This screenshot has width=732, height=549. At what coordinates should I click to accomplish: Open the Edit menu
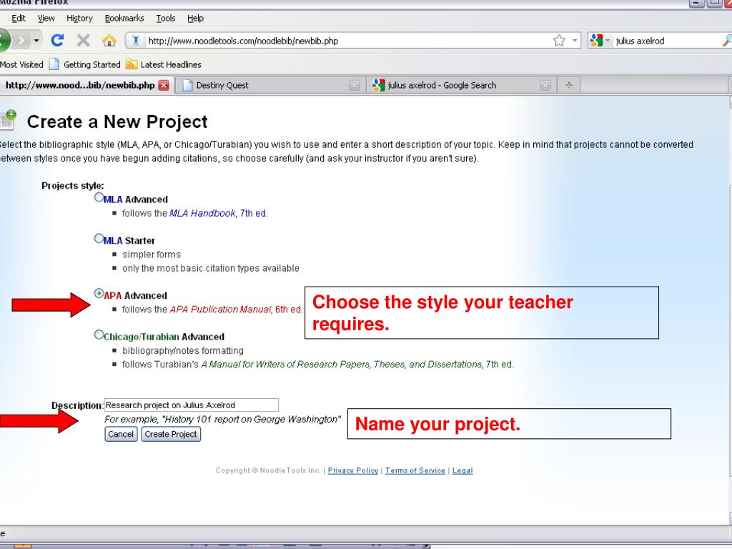point(19,18)
